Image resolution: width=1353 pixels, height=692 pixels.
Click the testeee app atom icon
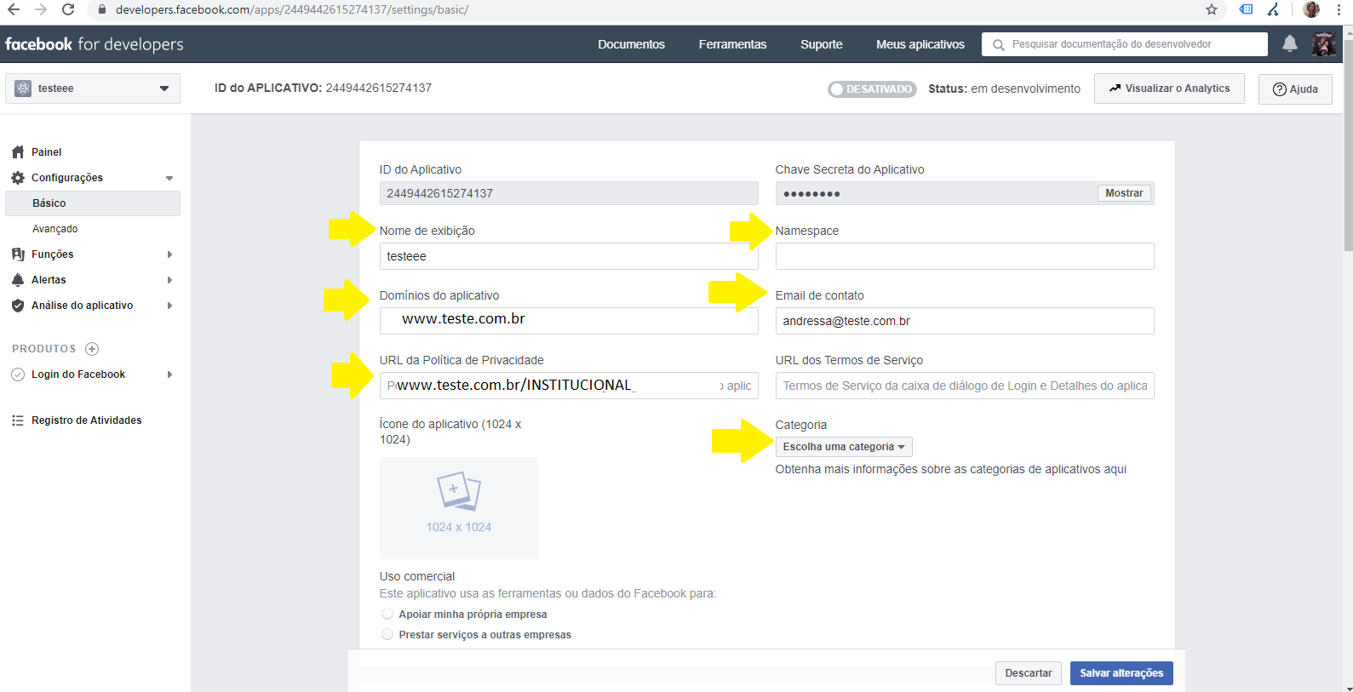pos(23,88)
